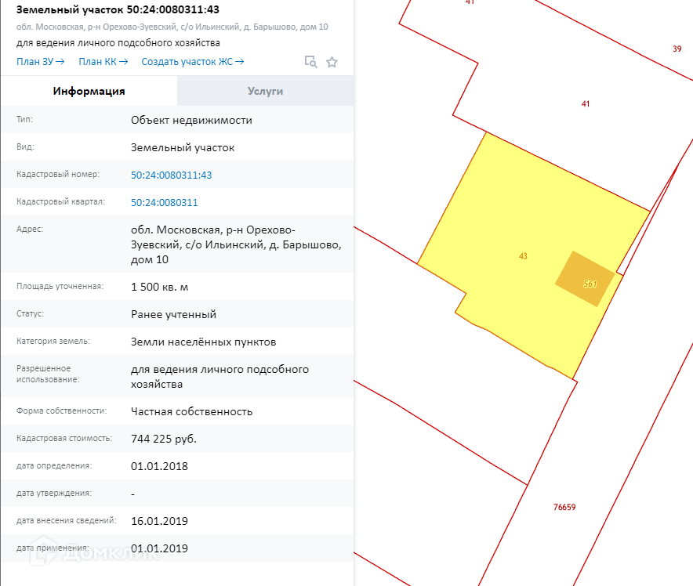Click building 561 on the map
Viewport: 693px width, 586px height.
(x=585, y=279)
